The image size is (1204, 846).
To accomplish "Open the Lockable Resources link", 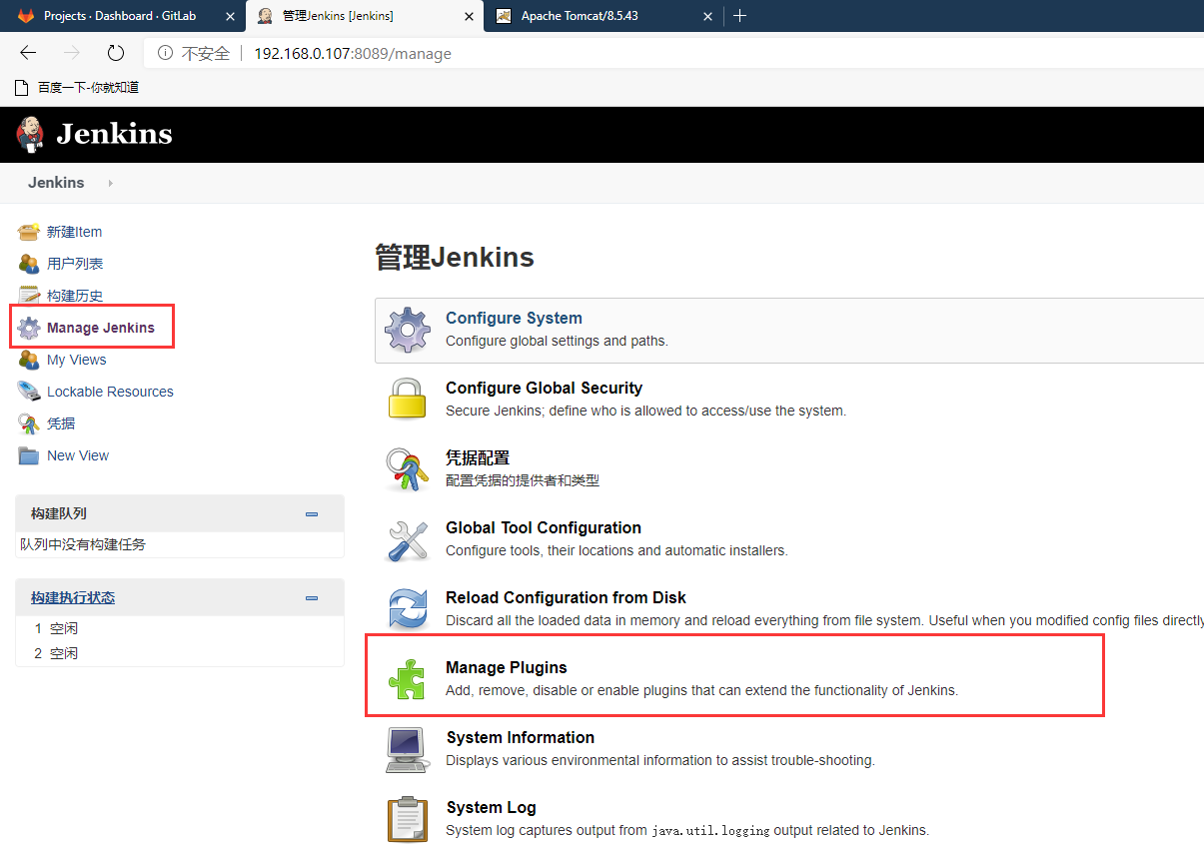I will tap(110, 392).
